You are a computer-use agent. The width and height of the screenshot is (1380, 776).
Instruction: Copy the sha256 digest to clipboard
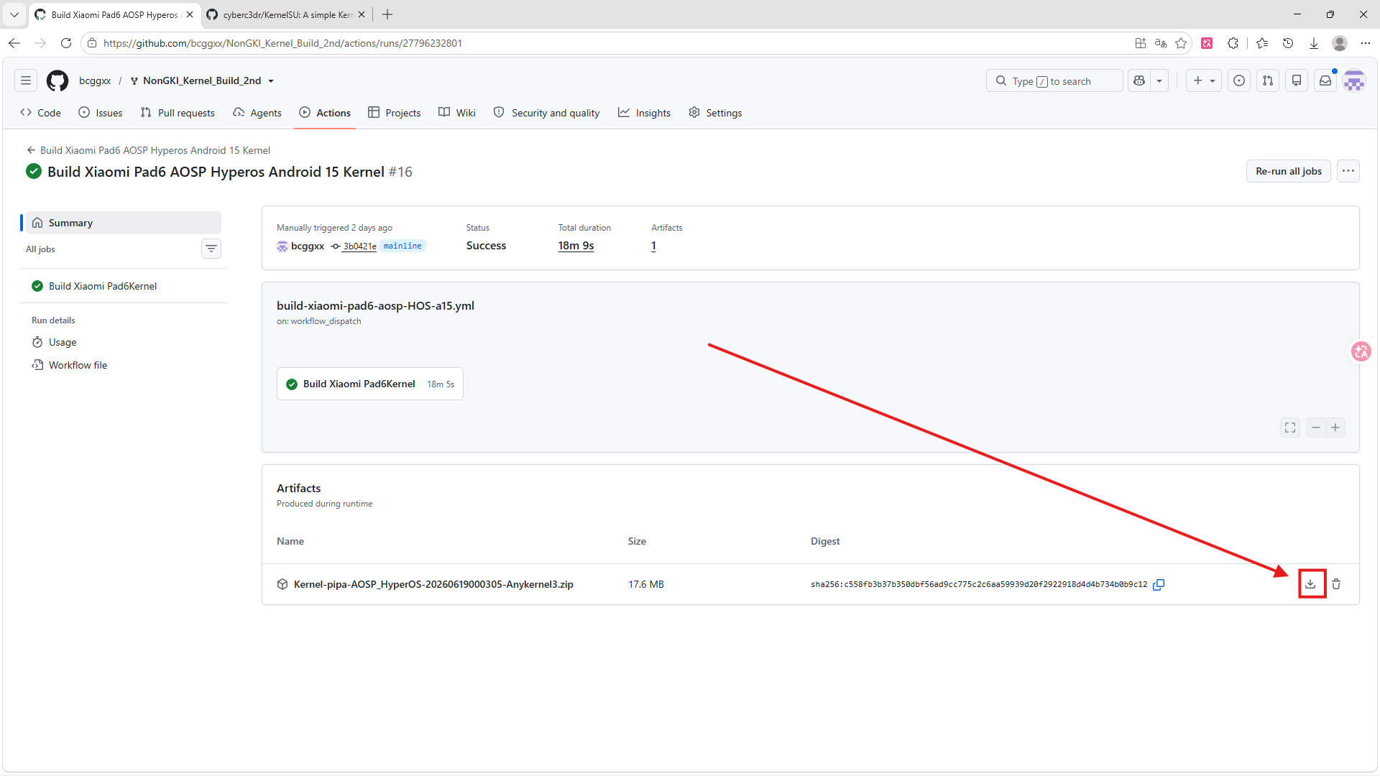click(x=1159, y=585)
